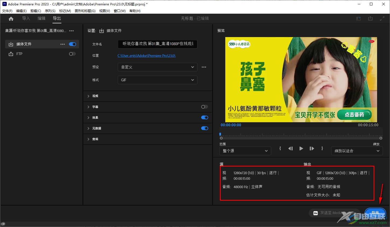Screen dimensions: 390x227
Task: Go to the Home screen icon
Action: [11, 19]
